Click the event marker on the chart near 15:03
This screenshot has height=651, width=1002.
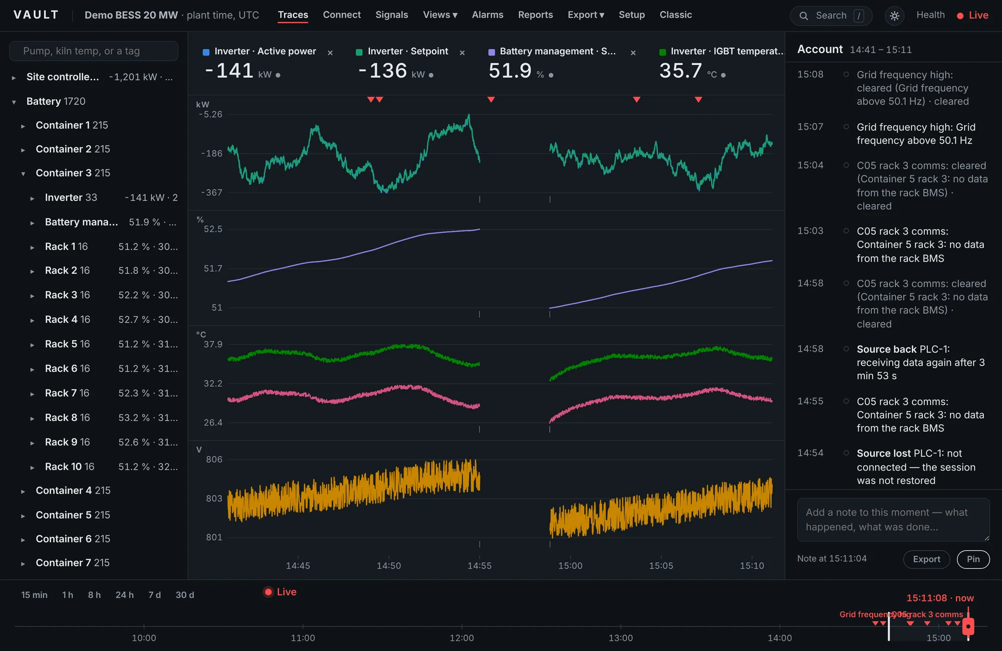637,100
